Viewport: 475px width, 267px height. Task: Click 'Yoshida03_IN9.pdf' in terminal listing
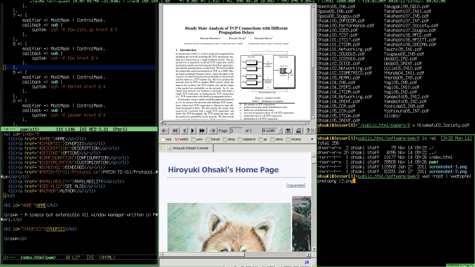(404, 106)
